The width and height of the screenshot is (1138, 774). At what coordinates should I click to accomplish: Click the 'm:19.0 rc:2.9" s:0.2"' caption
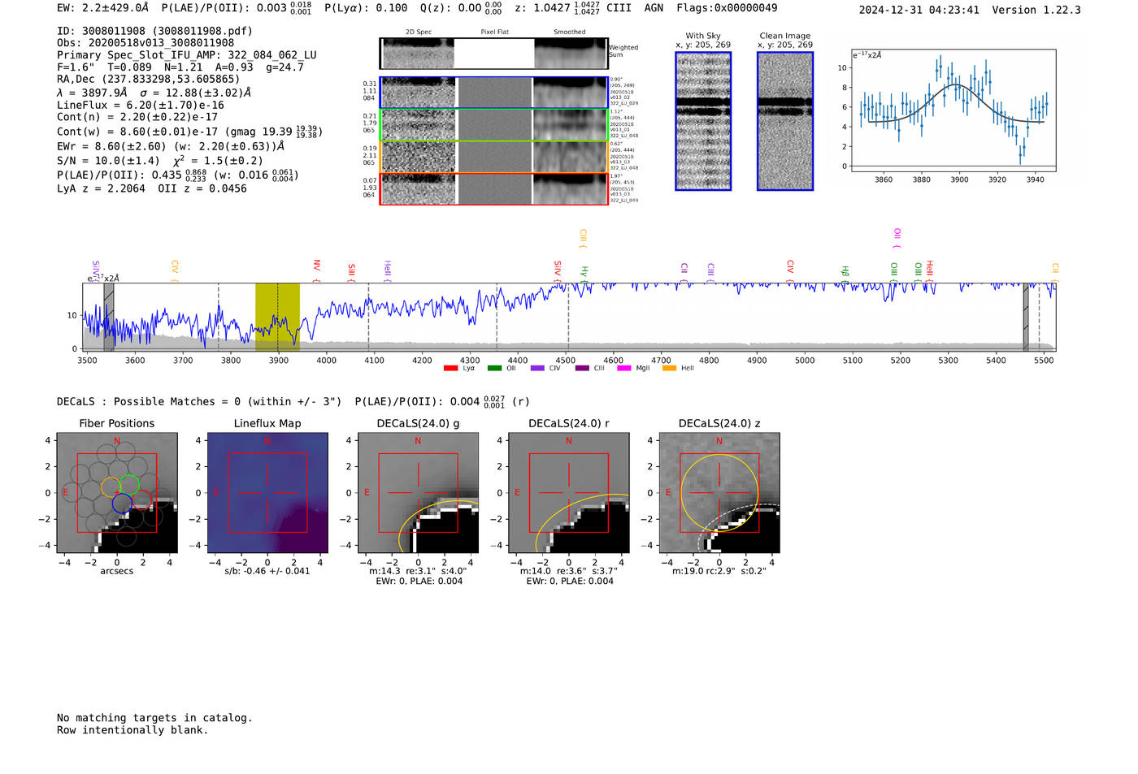[x=719, y=571]
